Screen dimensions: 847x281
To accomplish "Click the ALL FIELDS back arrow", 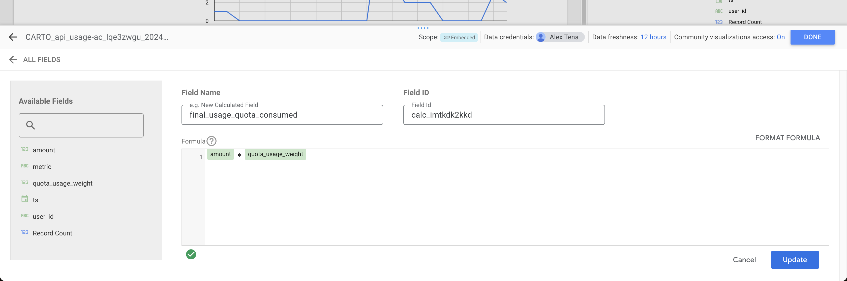I will (x=13, y=59).
